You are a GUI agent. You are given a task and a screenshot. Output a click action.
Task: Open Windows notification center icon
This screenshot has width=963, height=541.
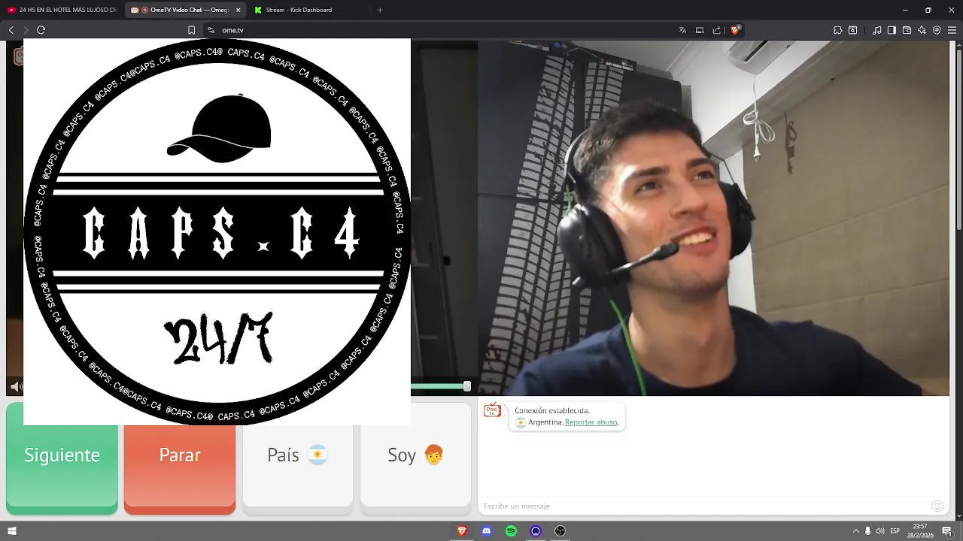coord(946,531)
